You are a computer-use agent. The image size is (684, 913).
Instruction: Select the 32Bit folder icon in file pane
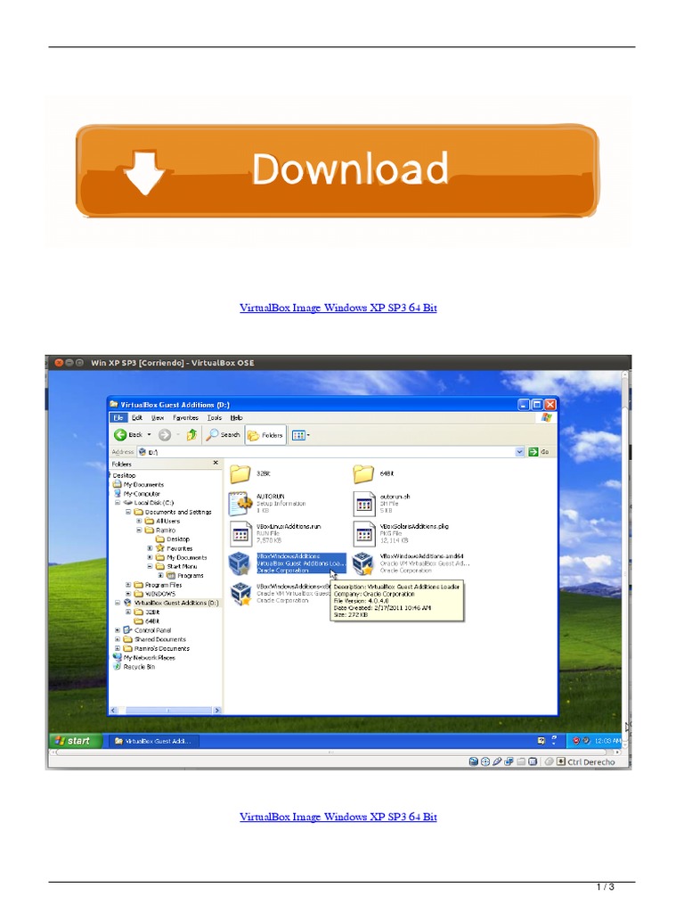coord(240,474)
